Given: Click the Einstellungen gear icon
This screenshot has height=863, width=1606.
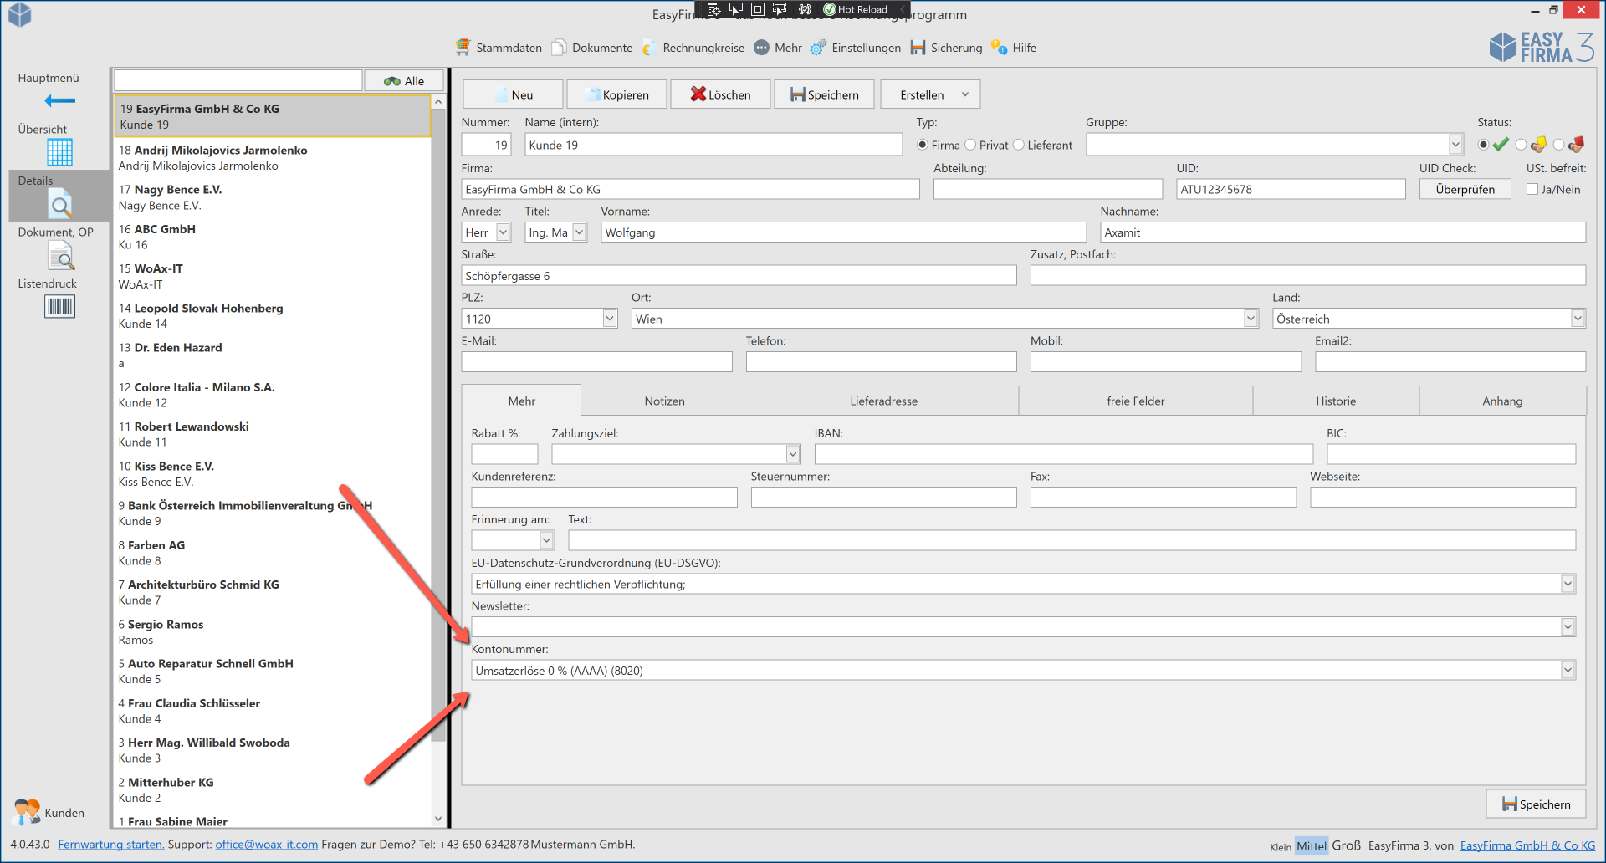Looking at the screenshot, I should [818, 48].
